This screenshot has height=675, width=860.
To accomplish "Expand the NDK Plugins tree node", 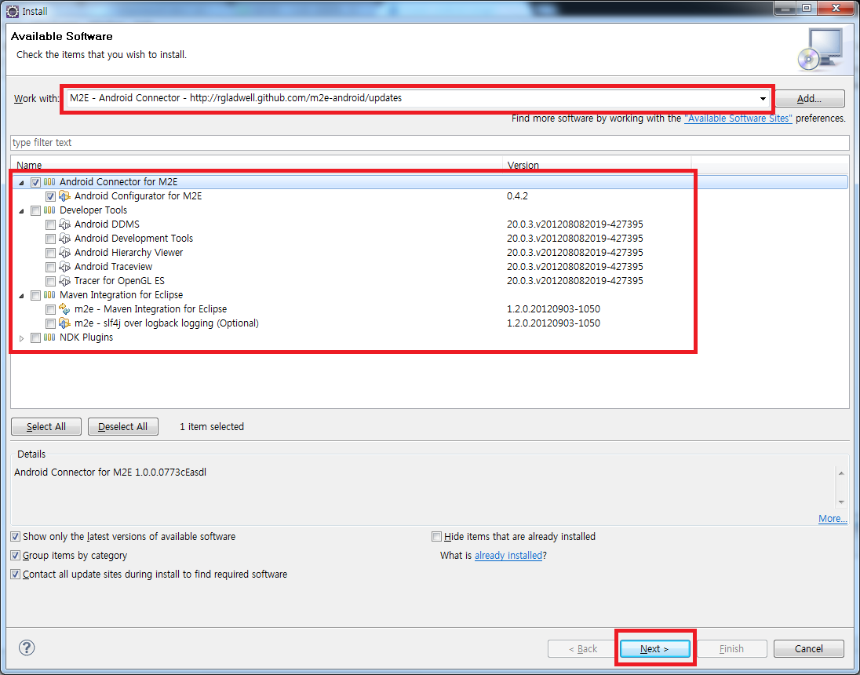I will [21, 337].
